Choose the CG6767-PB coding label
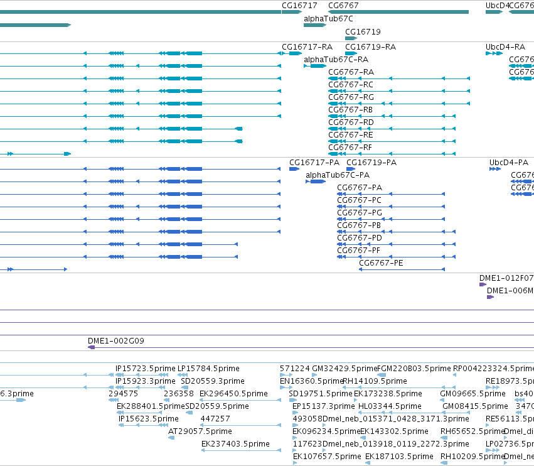 pos(359,225)
